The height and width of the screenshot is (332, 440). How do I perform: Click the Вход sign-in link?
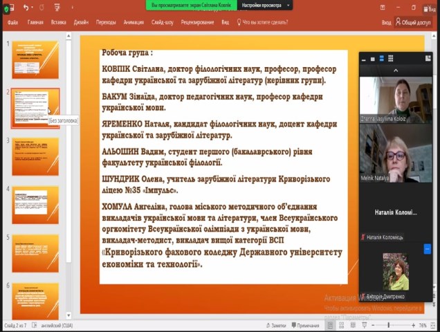[386, 22]
